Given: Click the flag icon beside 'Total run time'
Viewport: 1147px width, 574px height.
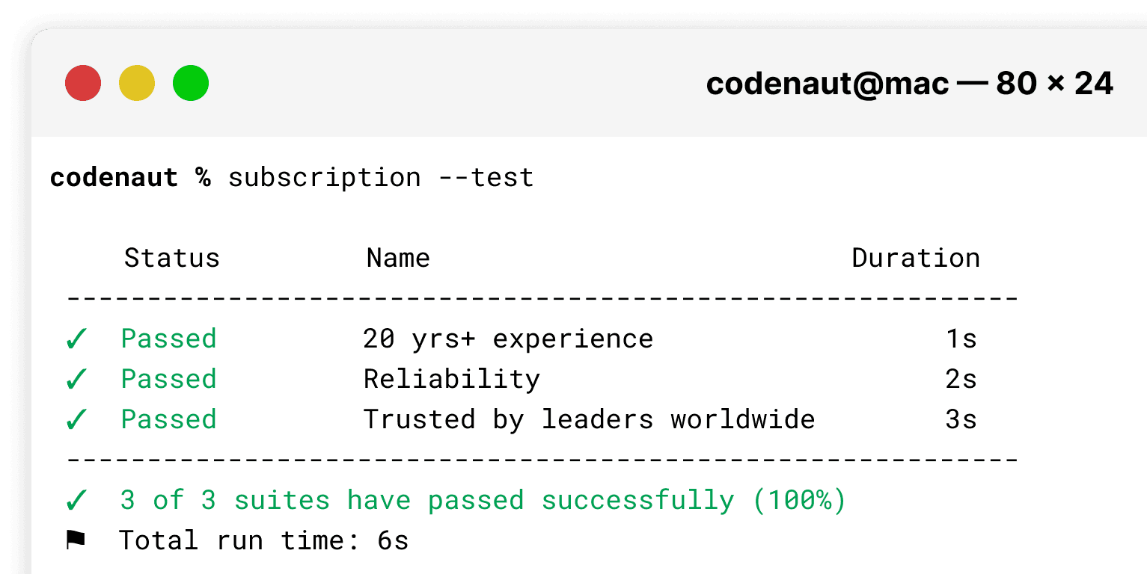Looking at the screenshot, I should (75, 540).
